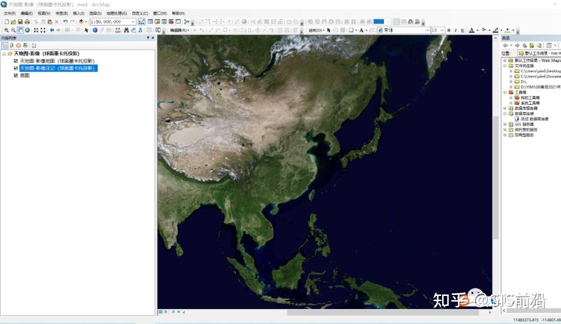Open the 绘制 drawing dropdown menu
Viewport: 561px width, 324px height.
pyautogui.click(x=317, y=31)
